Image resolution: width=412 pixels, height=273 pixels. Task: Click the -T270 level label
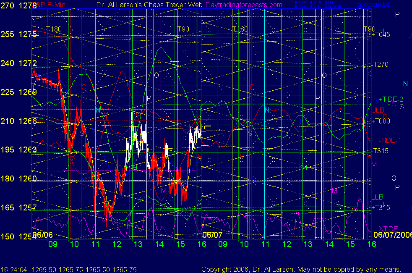pos(380,64)
